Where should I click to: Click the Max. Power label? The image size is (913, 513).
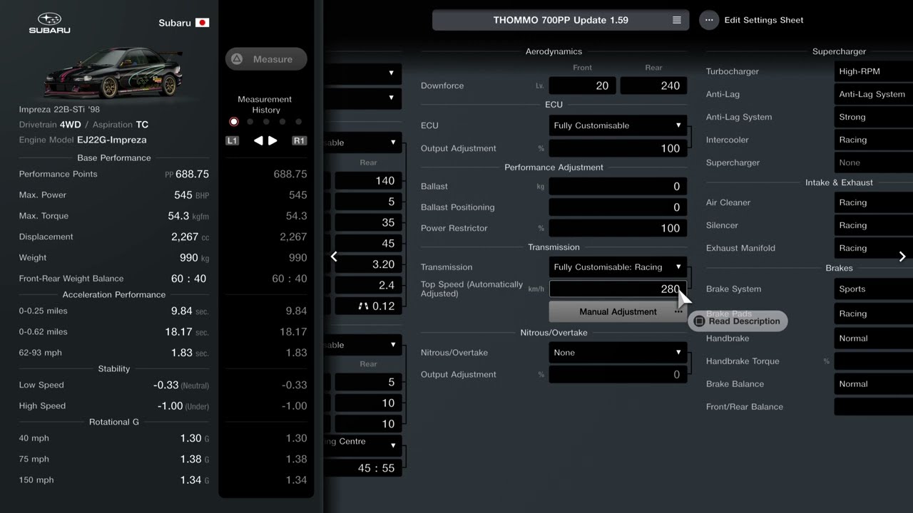[43, 195]
